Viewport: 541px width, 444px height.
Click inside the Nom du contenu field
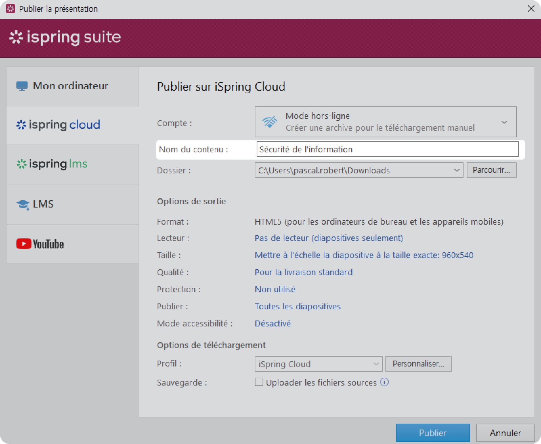click(x=387, y=149)
